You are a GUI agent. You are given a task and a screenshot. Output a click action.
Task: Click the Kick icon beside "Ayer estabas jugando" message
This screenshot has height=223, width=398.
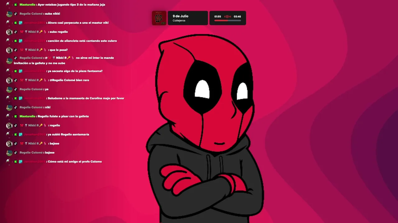point(16,5)
